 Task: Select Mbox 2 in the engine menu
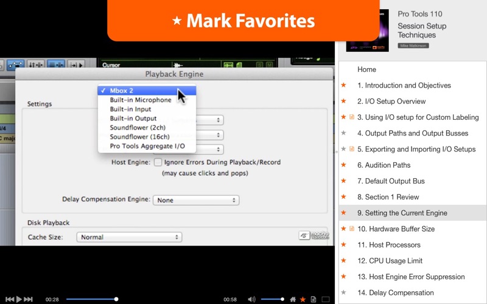pos(147,91)
